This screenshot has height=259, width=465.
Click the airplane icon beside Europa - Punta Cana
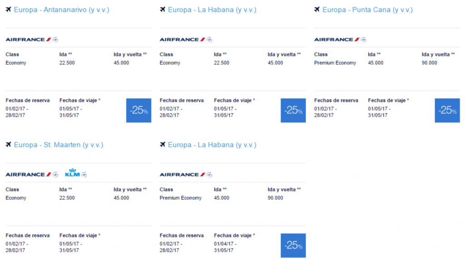point(317,10)
